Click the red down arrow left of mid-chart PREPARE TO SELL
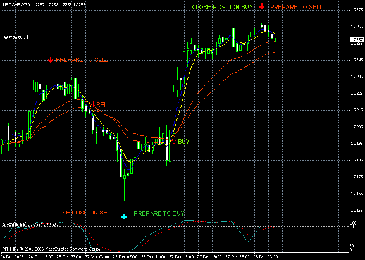Viewport: 365px width, 260px height. [x=50, y=60]
